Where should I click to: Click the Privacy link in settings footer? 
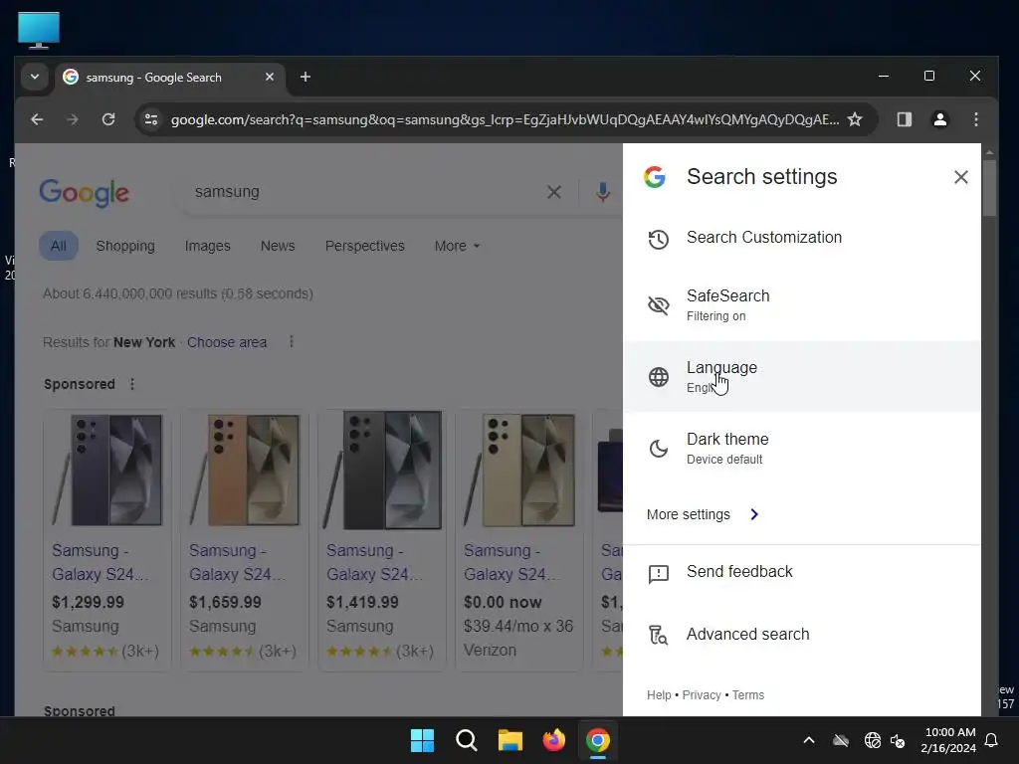coord(702,695)
